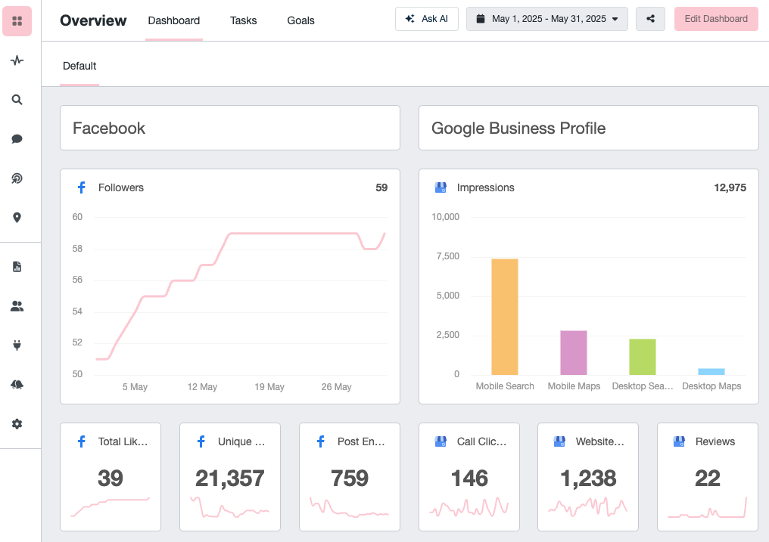
Task: Open the integrations plug icon
Action: tap(17, 345)
